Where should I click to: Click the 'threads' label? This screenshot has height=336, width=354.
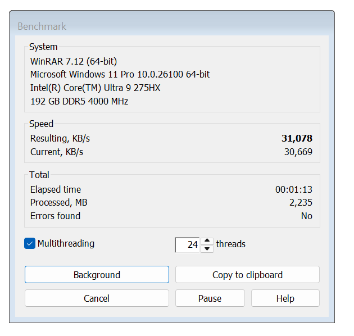[x=231, y=244]
